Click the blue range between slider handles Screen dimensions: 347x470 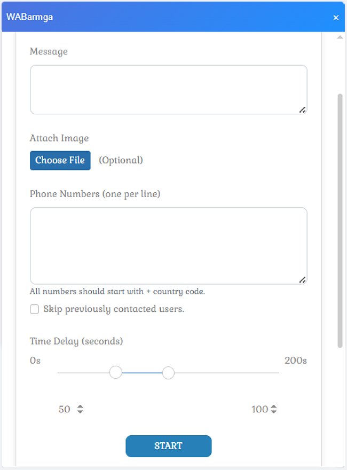[142, 373]
